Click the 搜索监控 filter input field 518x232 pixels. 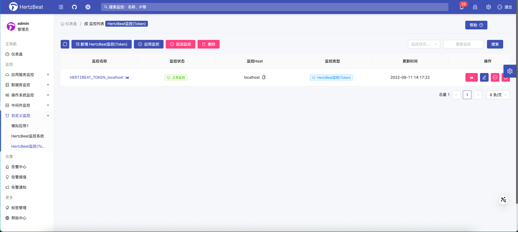coord(463,44)
